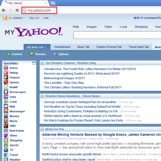Choose the Shopping search category

pyautogui.click(x=141, y=27)
